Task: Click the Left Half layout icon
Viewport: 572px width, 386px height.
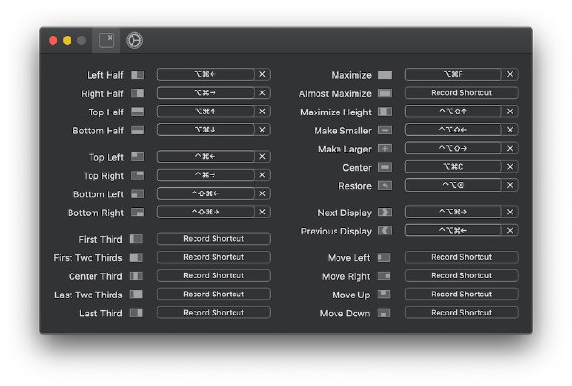Action: pos(137,75)
